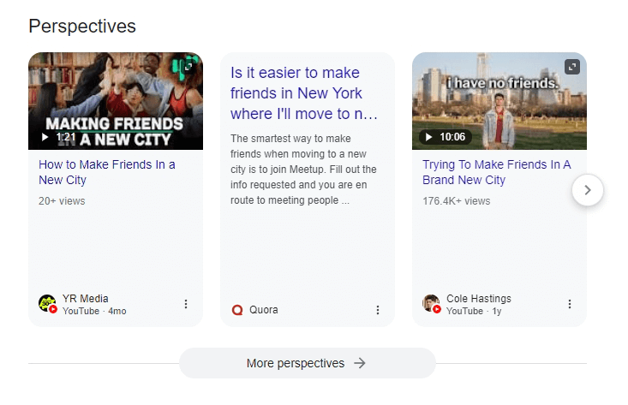Click the Cole Hastings source name
This screenshot has width=628, height=405.
[479, 299]
